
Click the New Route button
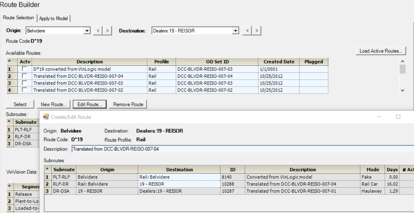[x=53, y=104]
